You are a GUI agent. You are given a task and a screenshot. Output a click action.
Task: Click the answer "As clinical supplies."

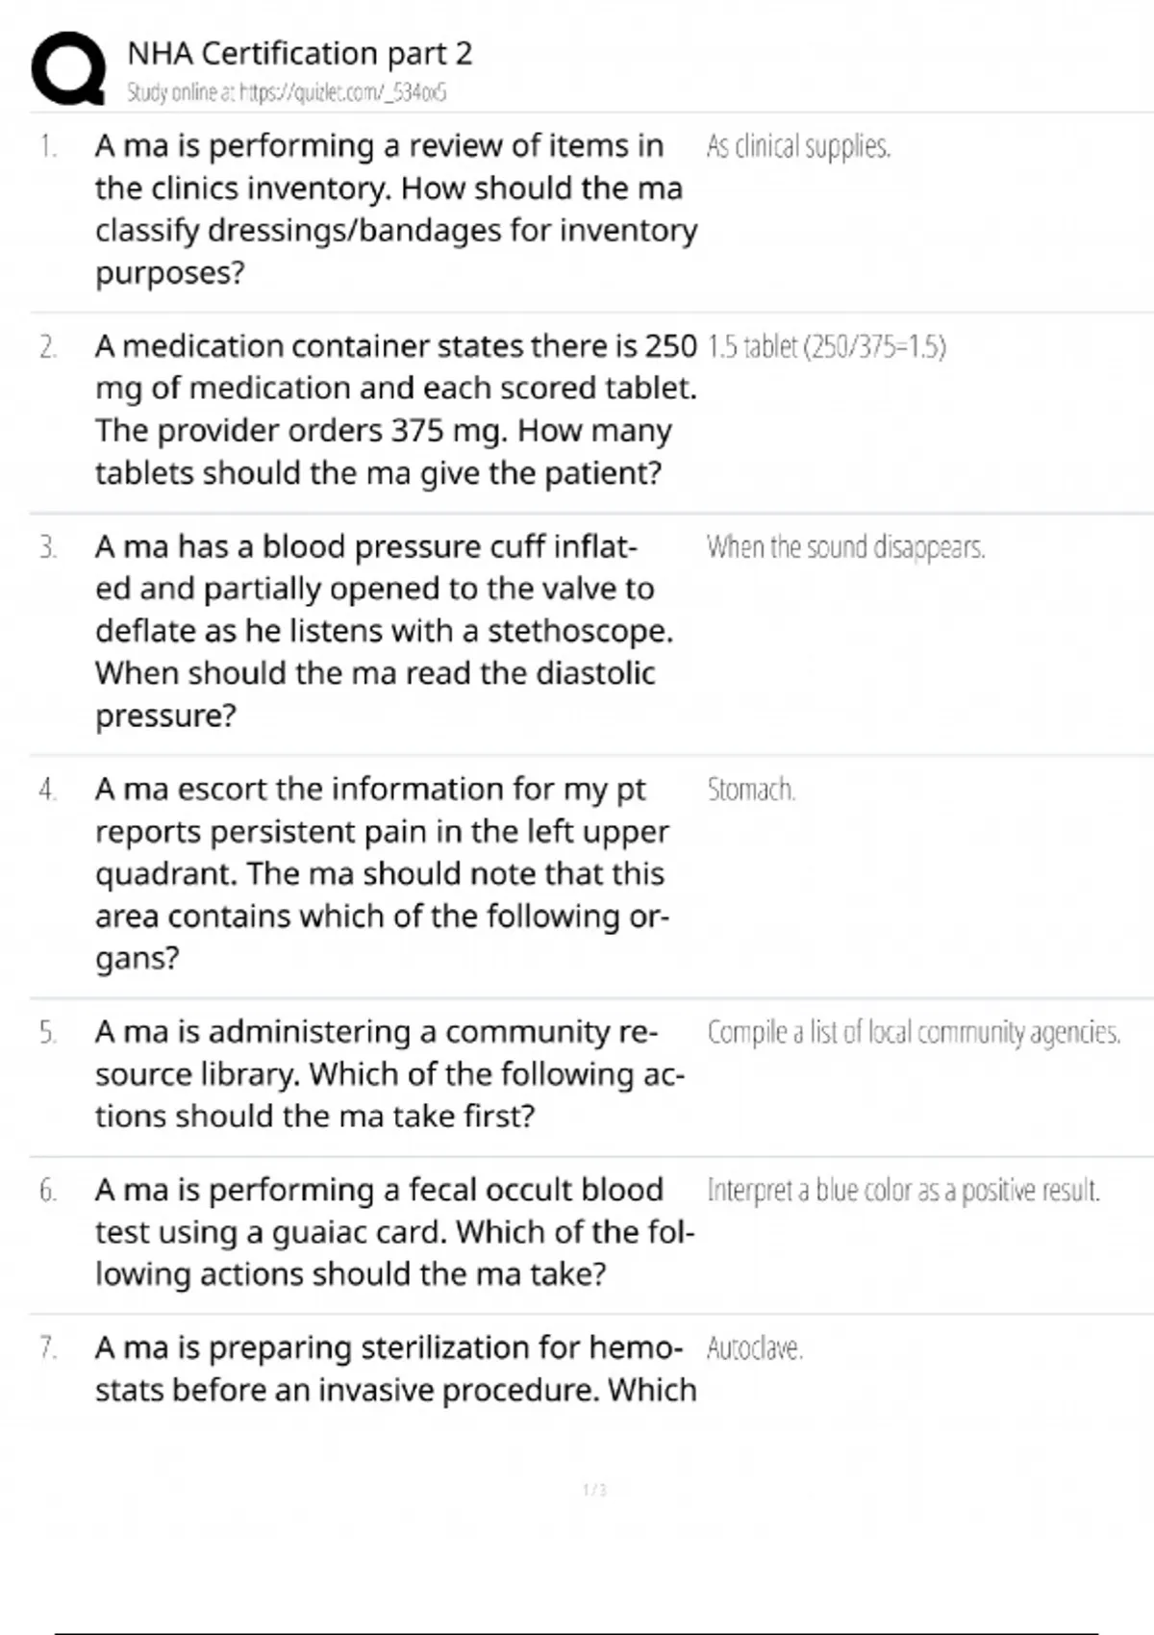[x=798, y=146]
